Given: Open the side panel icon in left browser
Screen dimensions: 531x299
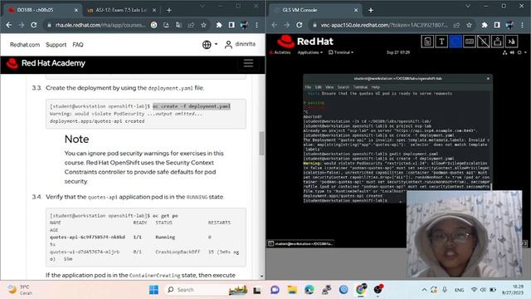Looking at the screenshot, I should pyautogui.click(x=231, y=25).
